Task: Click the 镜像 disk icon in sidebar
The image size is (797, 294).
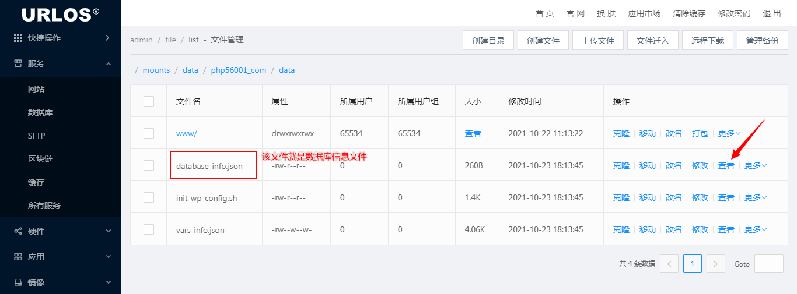Action: coord(18,282)
